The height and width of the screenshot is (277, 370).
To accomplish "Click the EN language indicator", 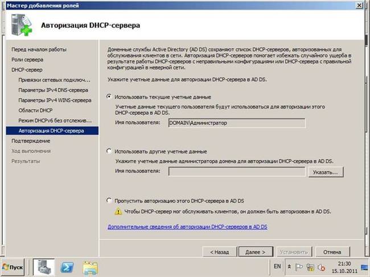I will [x=277, y=266].
